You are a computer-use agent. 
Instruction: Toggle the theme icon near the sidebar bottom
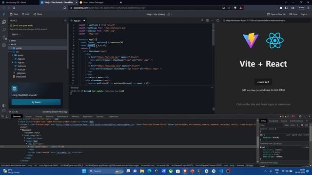point(4,105)
